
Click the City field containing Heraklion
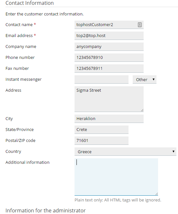coord(109,119)
